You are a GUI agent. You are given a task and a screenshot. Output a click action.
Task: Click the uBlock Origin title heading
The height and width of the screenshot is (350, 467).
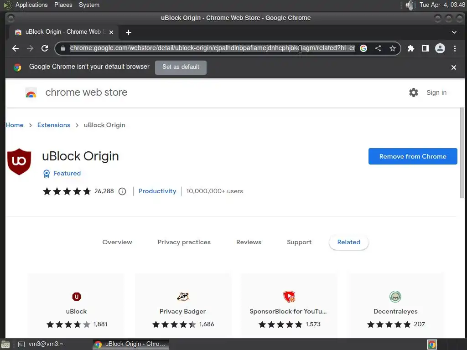[x=80, y=156]
